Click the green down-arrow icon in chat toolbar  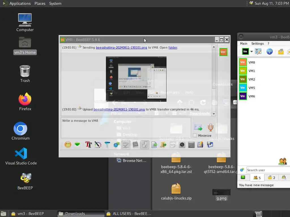(x=77, y=144)
